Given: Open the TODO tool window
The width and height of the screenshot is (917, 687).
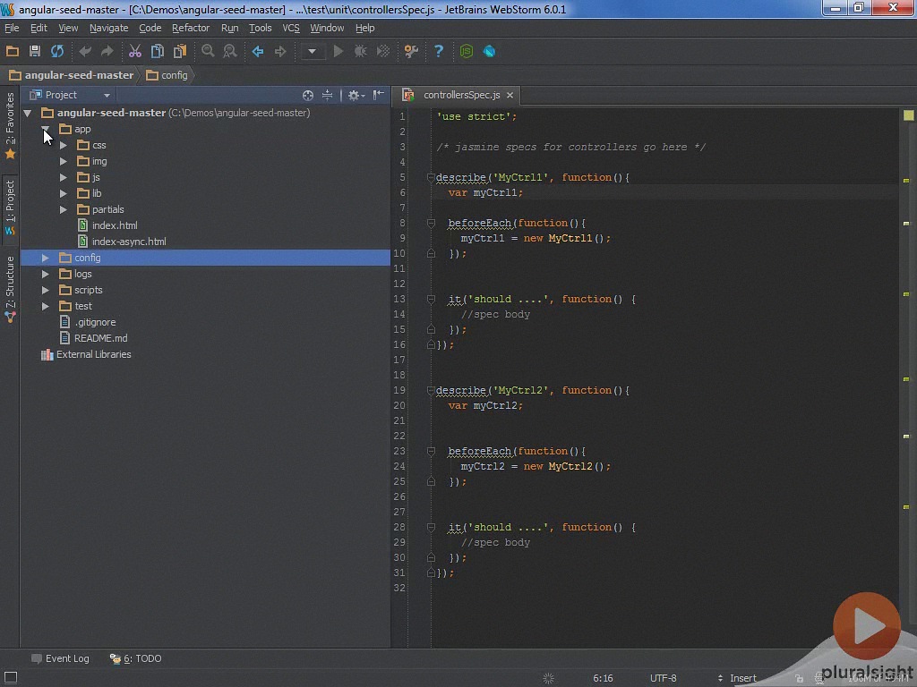Looking at the screenshot, I should pos(136,658).
